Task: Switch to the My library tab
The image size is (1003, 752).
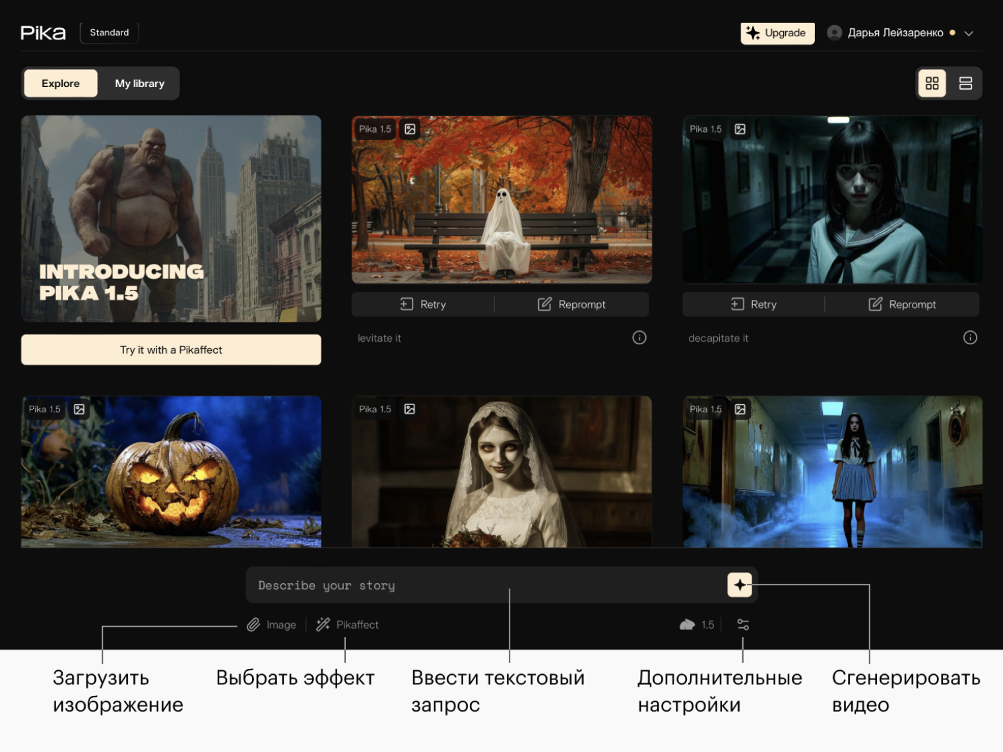Action: [x=140, y=83]
